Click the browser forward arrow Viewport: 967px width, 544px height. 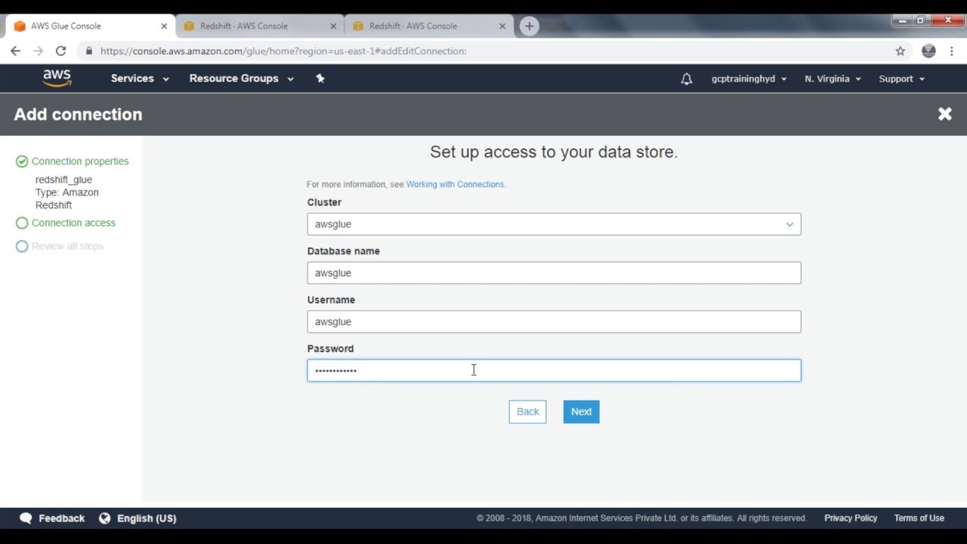pos(38,51)
